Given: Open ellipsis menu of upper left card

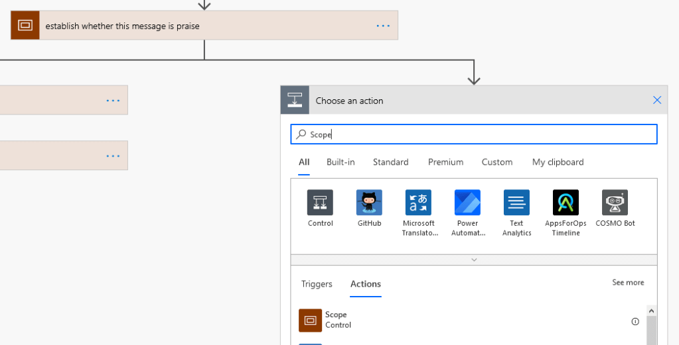Looking at the screenshot, I should pos(113,100).
